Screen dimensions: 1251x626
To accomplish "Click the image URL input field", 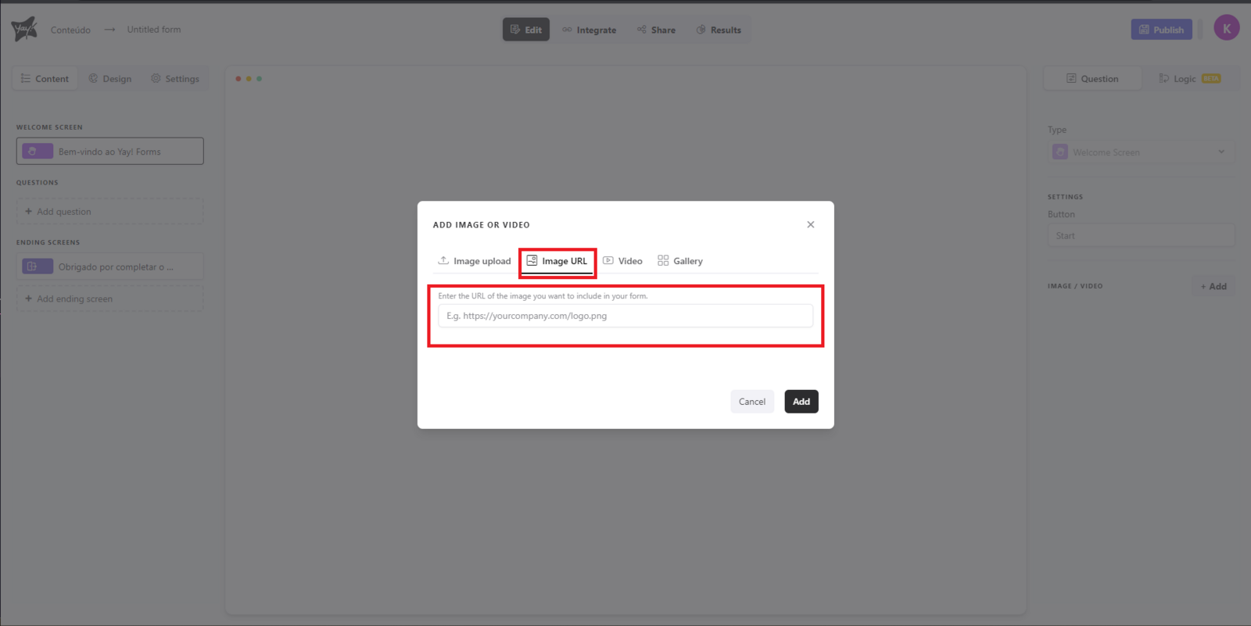I will 625,316.
